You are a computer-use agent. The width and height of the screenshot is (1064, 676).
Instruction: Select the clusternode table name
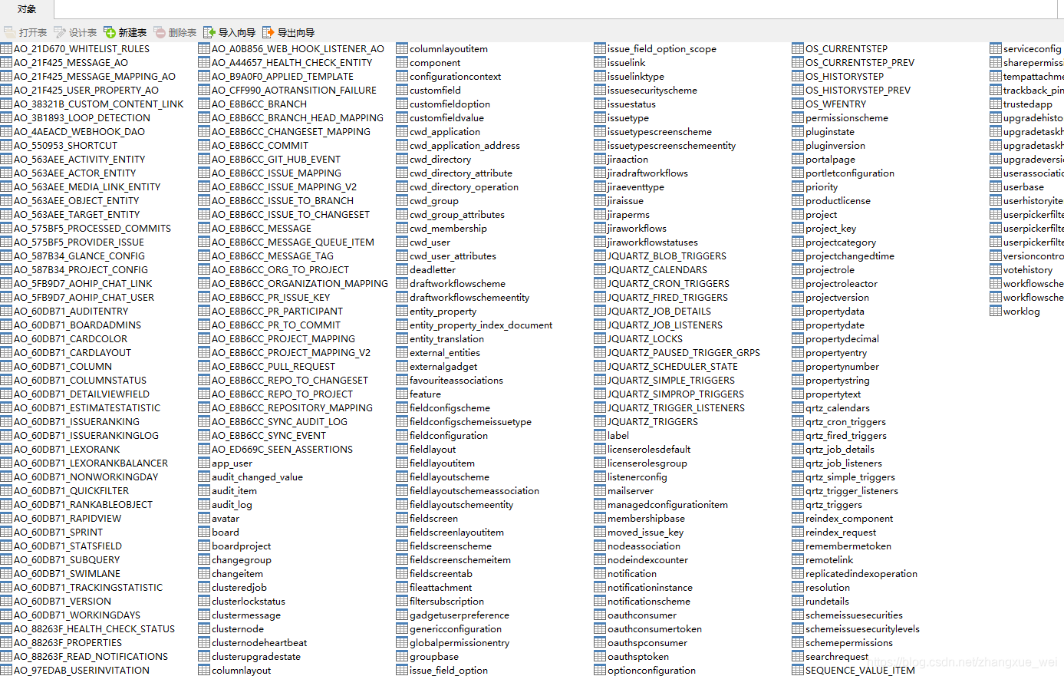[x=238, y=628]
